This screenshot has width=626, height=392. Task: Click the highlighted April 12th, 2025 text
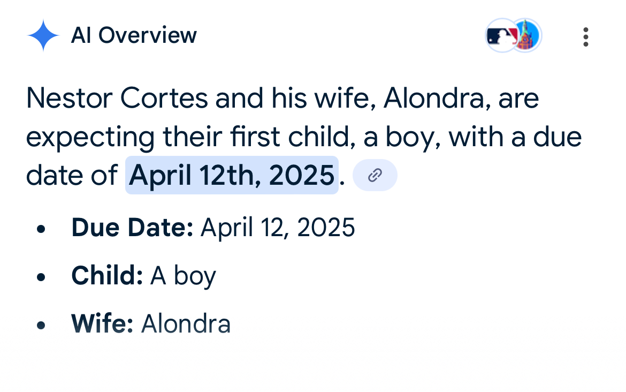[x=232, y=175]
